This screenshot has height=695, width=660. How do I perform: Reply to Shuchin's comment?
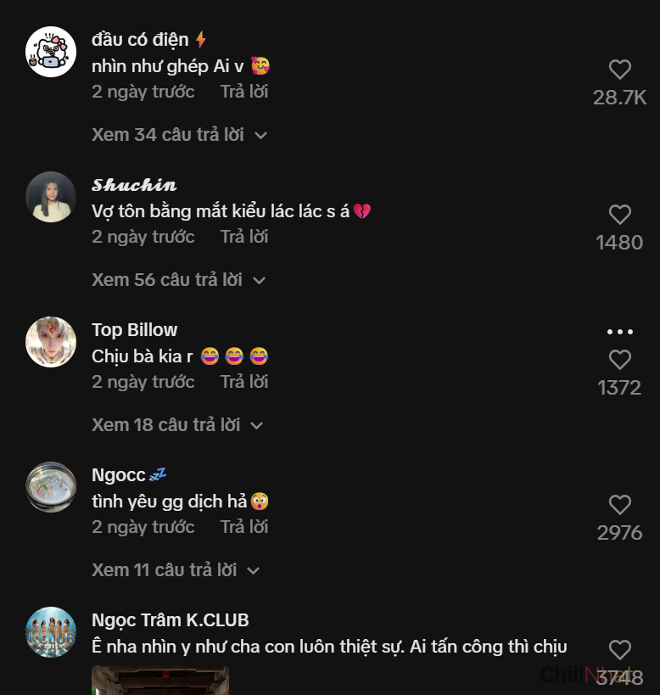point(244,237)
